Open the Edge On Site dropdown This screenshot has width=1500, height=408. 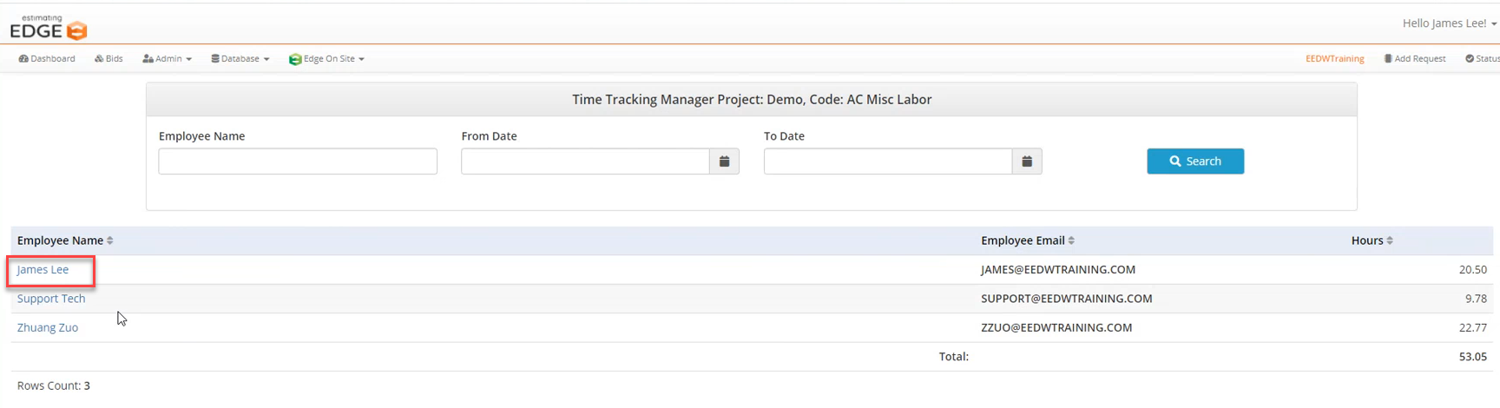pos(326,59)
